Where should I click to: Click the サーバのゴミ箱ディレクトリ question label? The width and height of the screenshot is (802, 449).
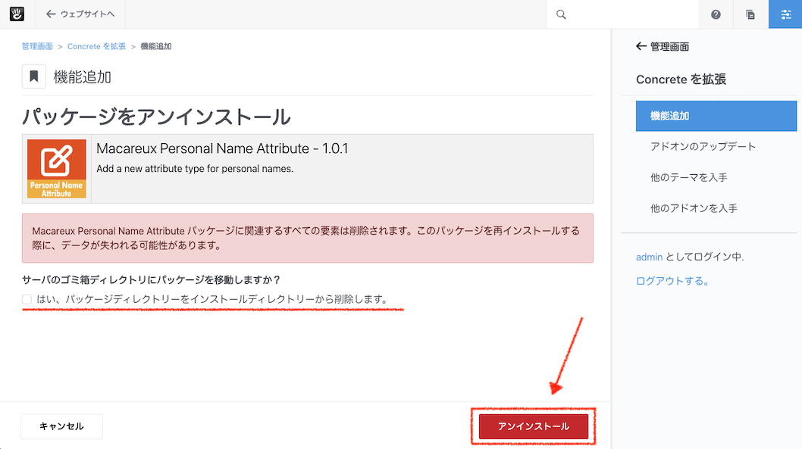pos(152,280)
